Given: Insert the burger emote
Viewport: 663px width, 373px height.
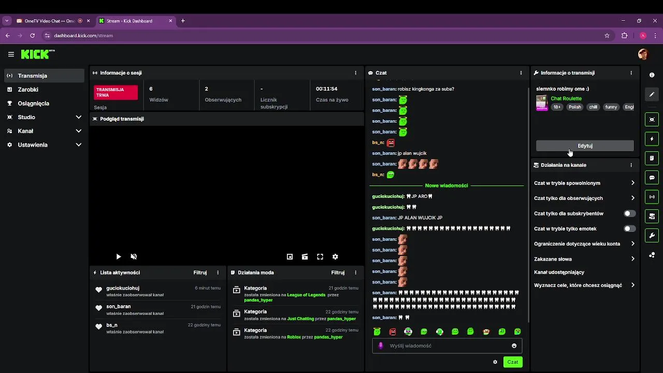Looking at the screenshot, I should (x=486, y=332).
